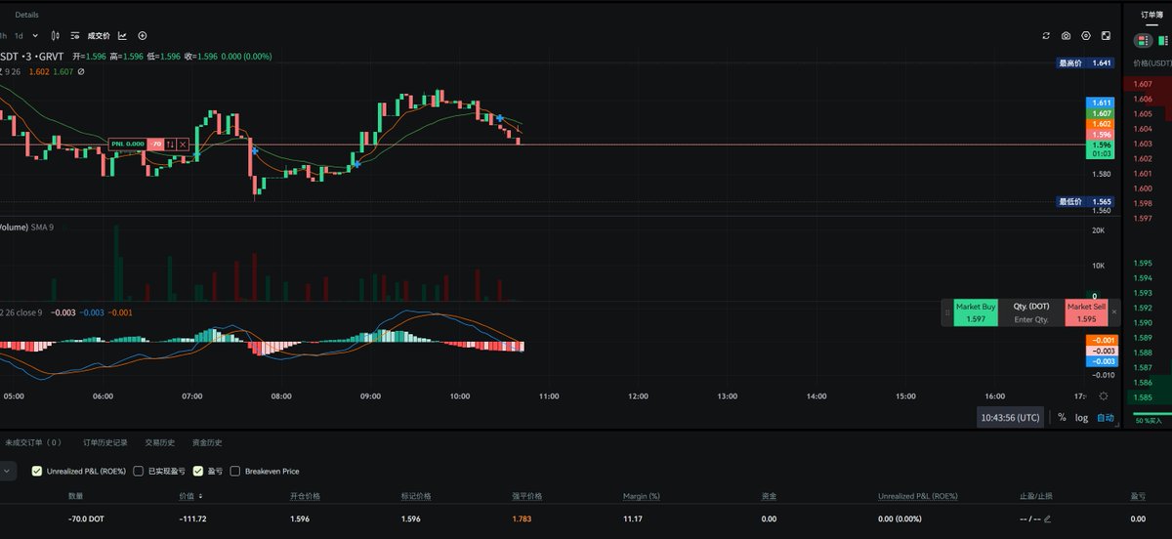Open chart settings hexagon icon
This screenshot has height=539, width=1172.
point(1086,36)
